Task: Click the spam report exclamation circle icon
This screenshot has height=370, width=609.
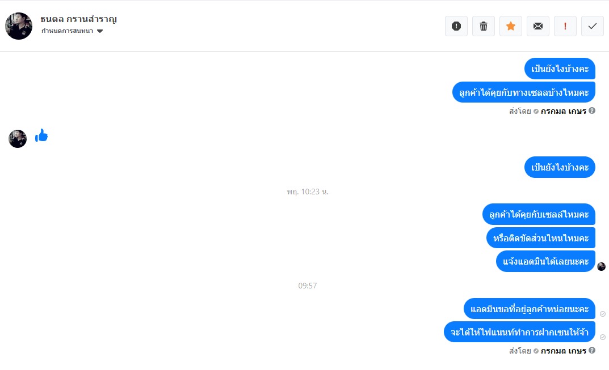Action: pyautogui.click(x=456, y=26)
